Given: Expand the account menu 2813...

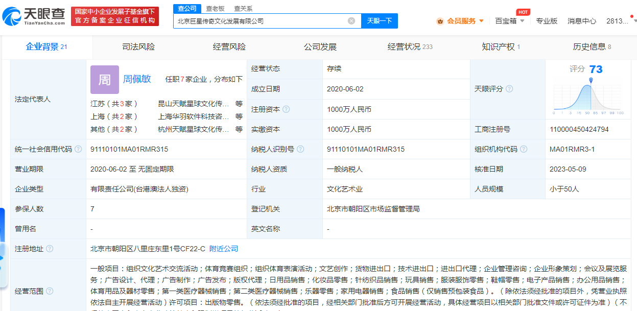Looking at the screenshot, I should (x=621, y=21).
